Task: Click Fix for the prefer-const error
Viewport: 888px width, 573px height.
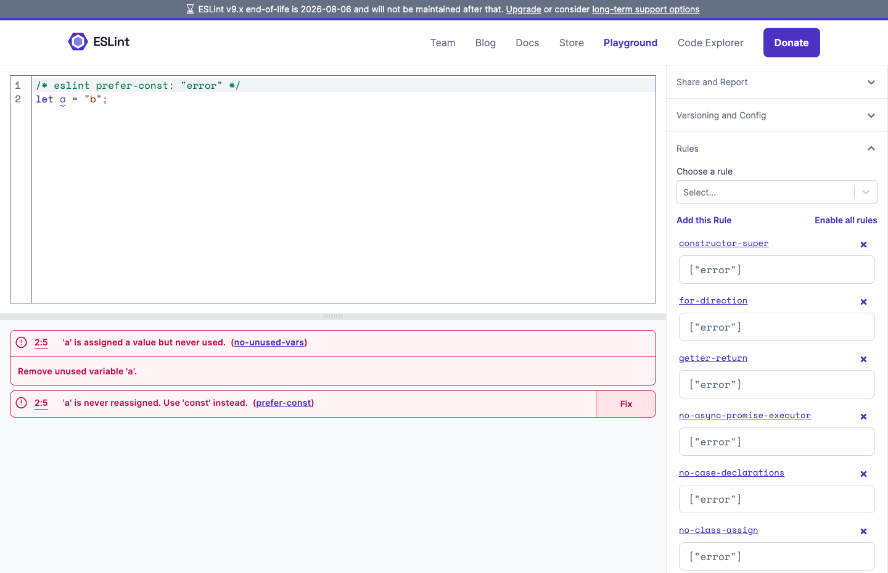Action: pos(626,404)
